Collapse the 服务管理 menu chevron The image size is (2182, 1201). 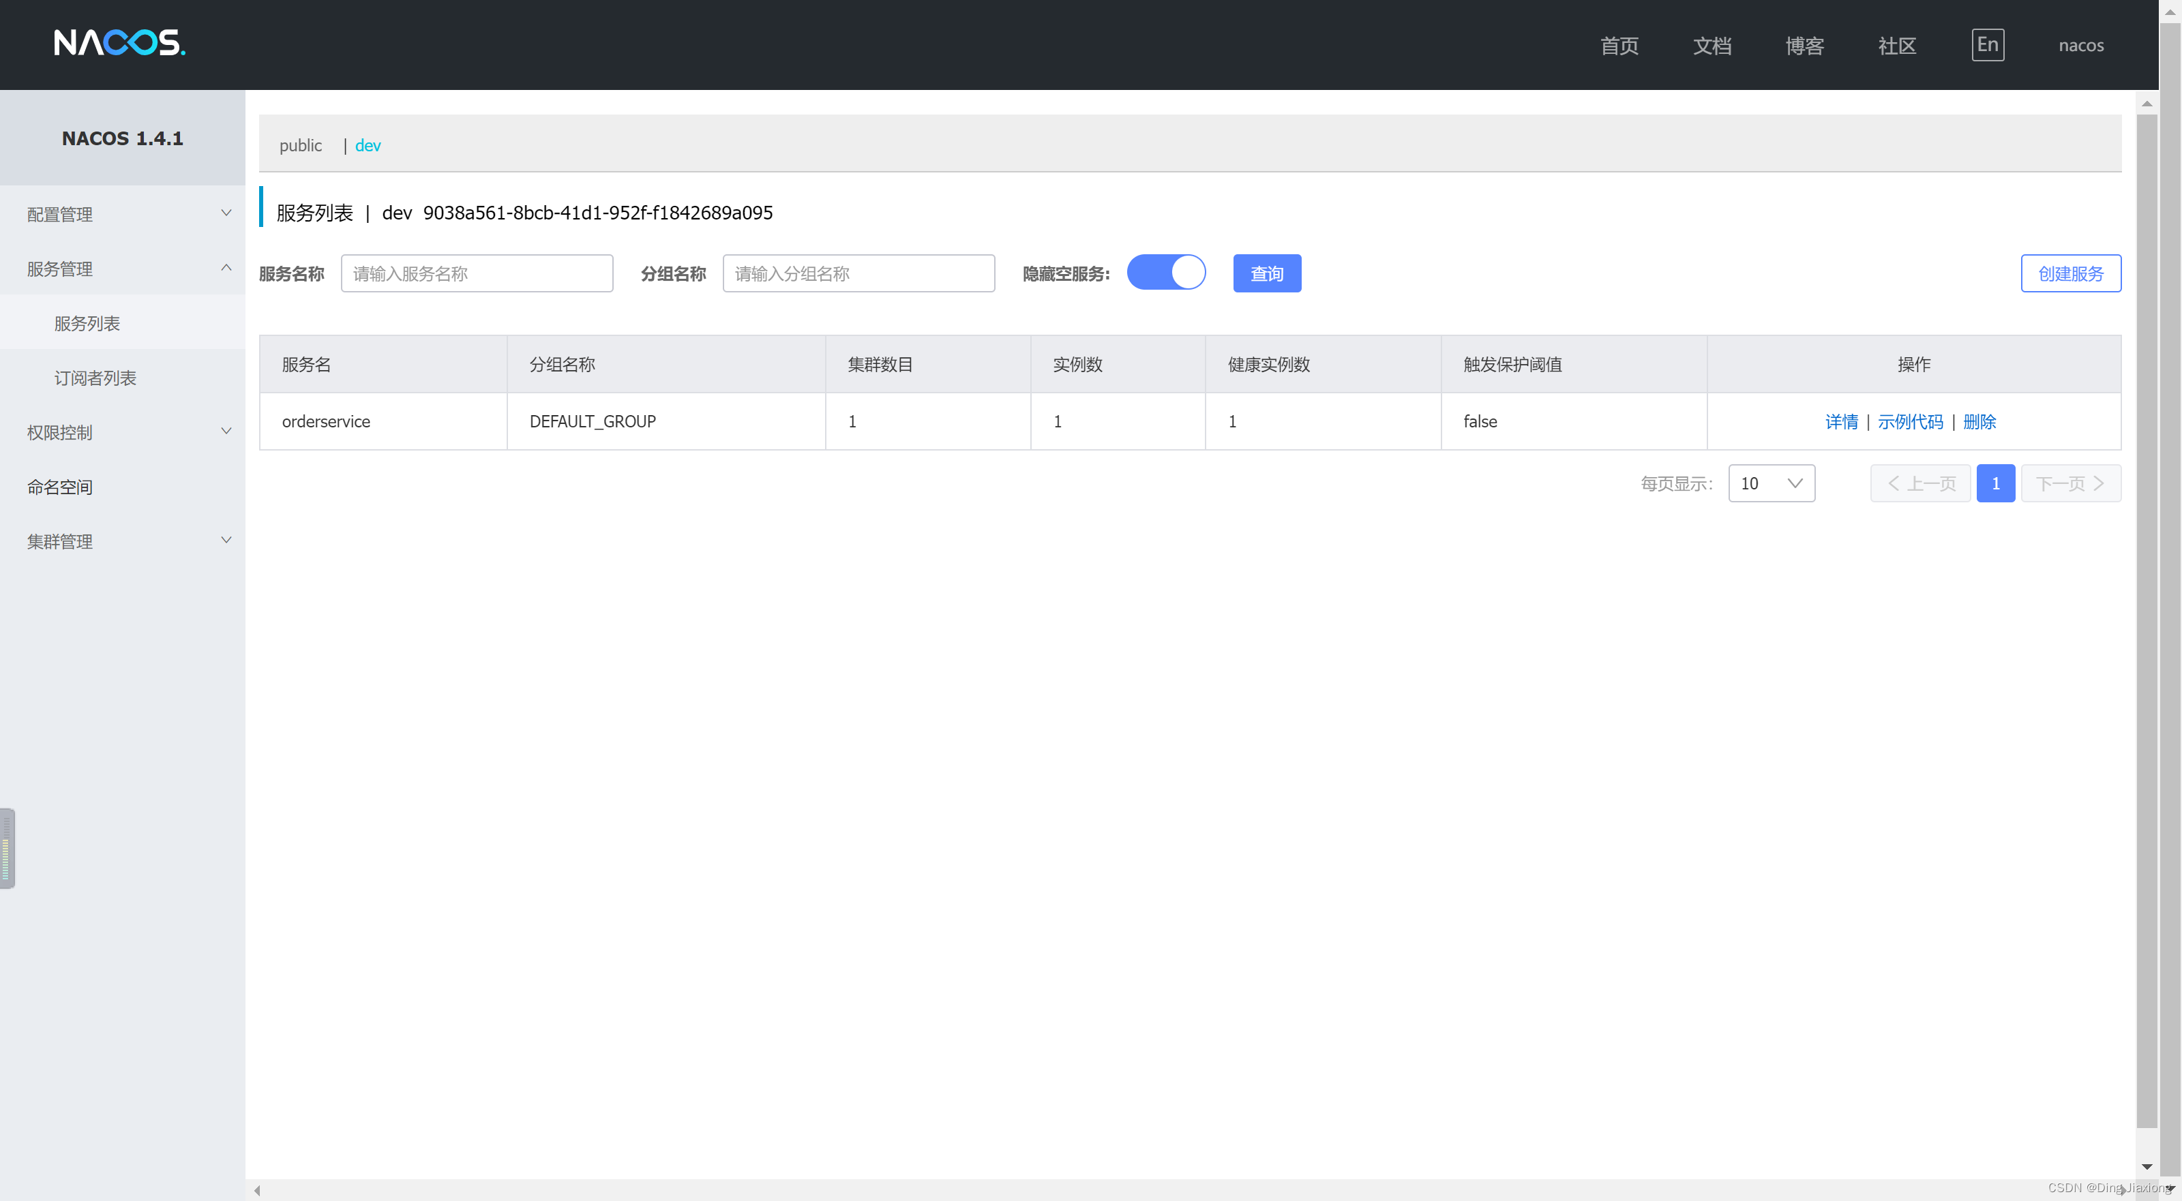pos(226,268)
